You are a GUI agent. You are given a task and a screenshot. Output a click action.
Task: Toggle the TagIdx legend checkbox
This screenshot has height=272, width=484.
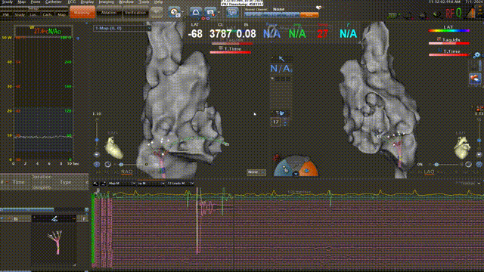click(x=439, y=39)
